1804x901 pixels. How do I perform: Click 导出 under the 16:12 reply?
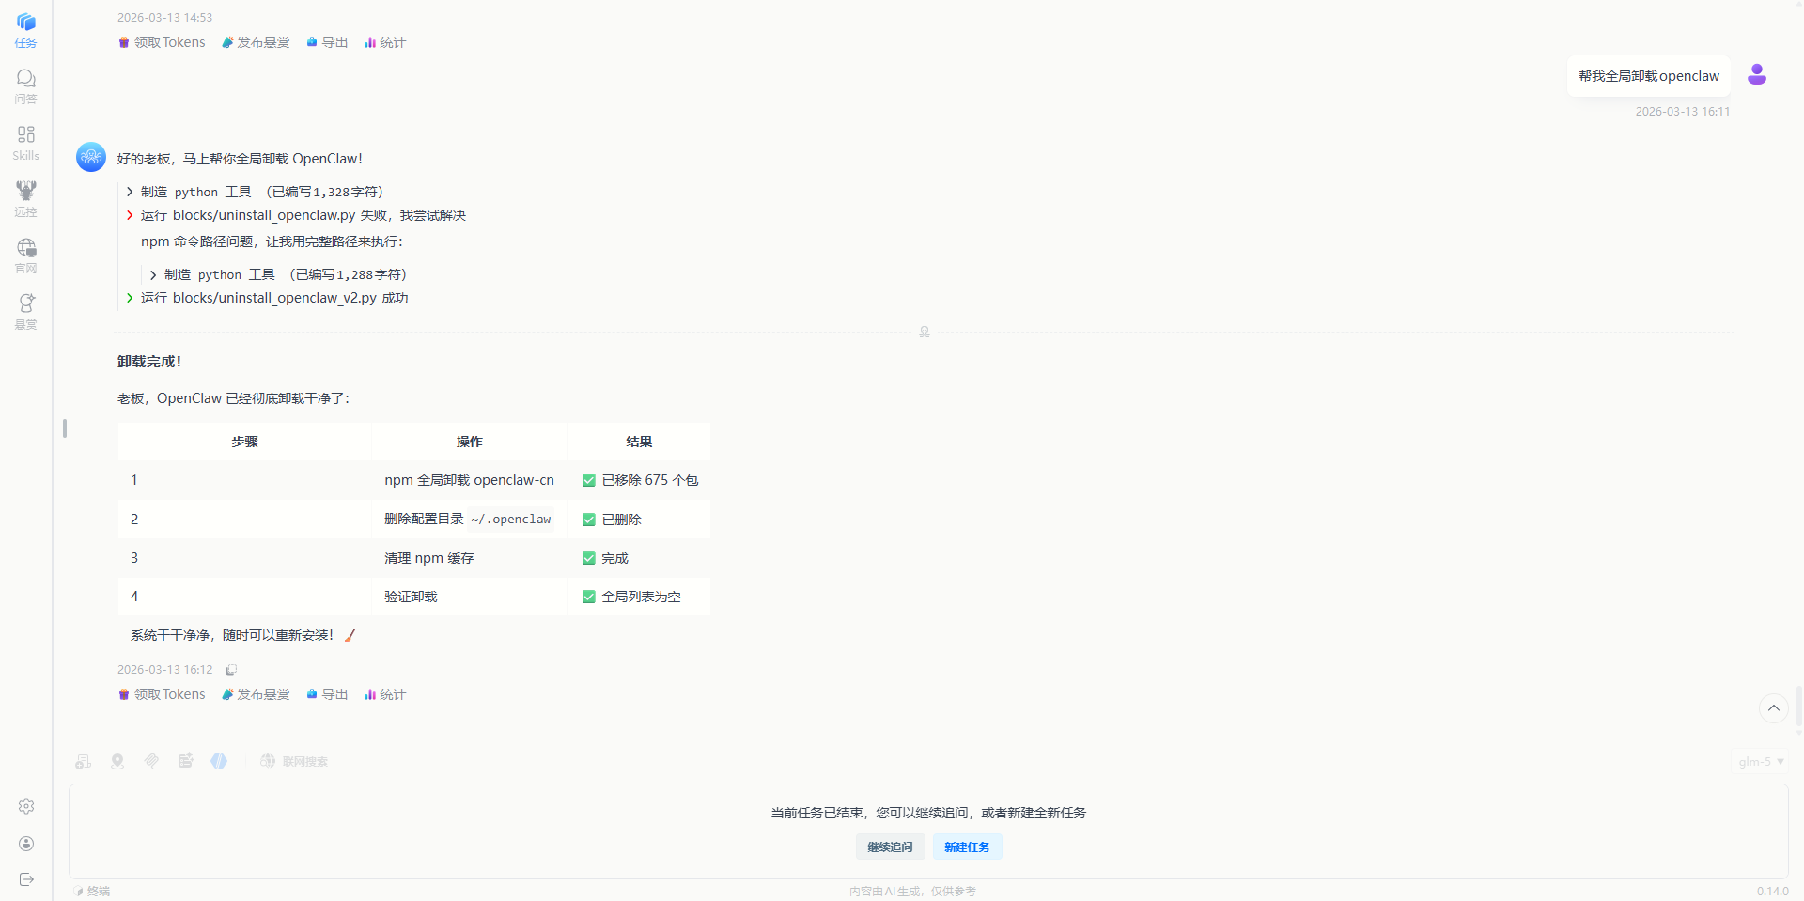coord(327,694)
